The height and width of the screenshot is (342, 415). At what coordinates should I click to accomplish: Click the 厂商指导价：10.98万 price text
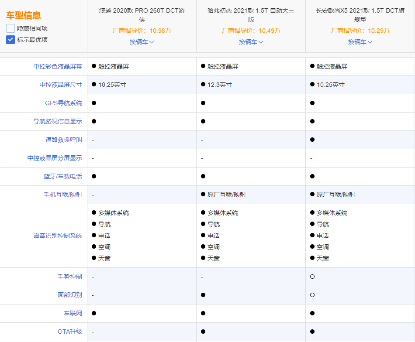[x=142, y=31]
